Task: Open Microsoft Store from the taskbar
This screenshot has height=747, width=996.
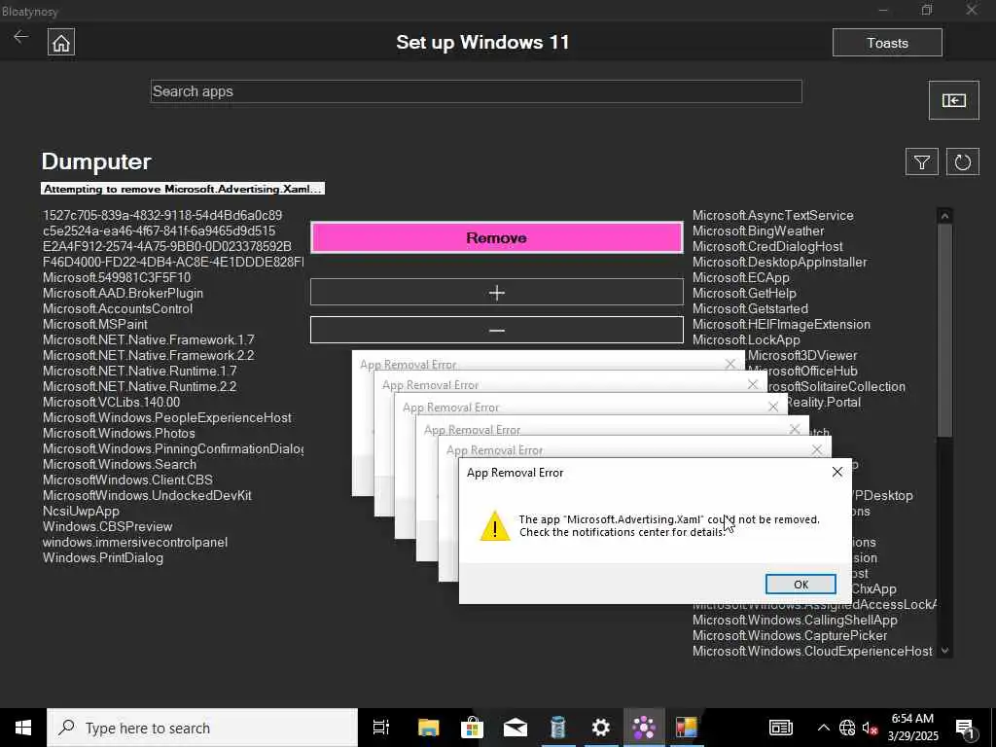Action: click(x=472, y=728)
